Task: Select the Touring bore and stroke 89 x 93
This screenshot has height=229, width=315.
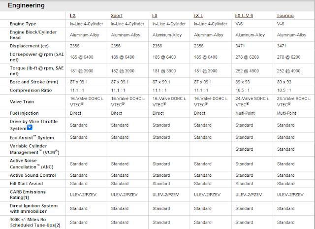Action: coord(284,82)
